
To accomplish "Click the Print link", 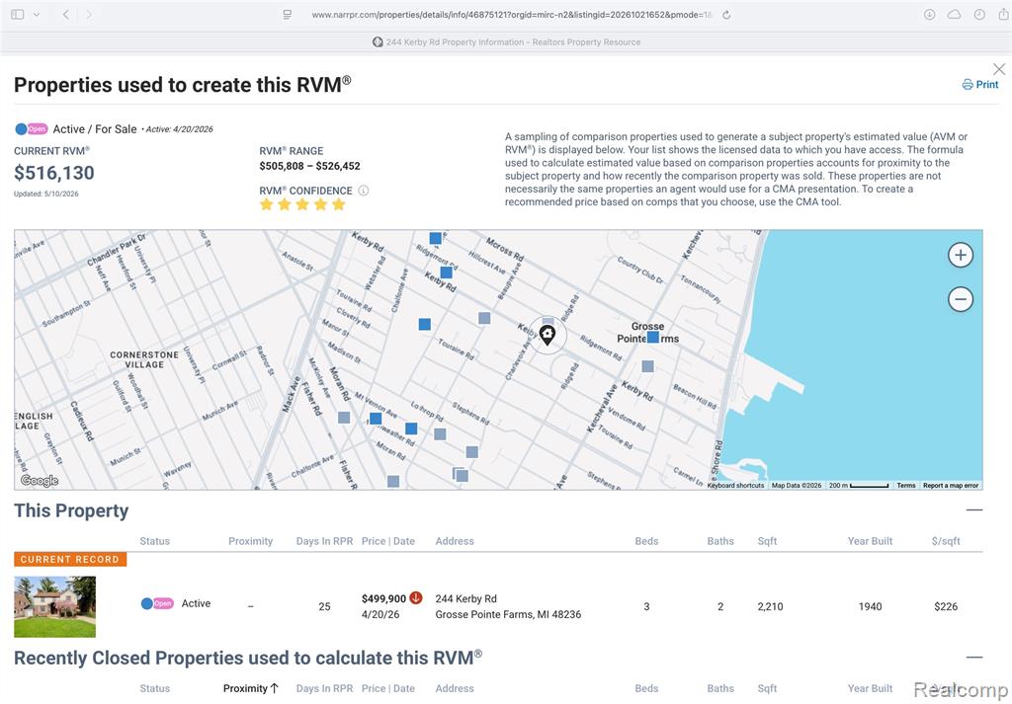I will [980, 85].
